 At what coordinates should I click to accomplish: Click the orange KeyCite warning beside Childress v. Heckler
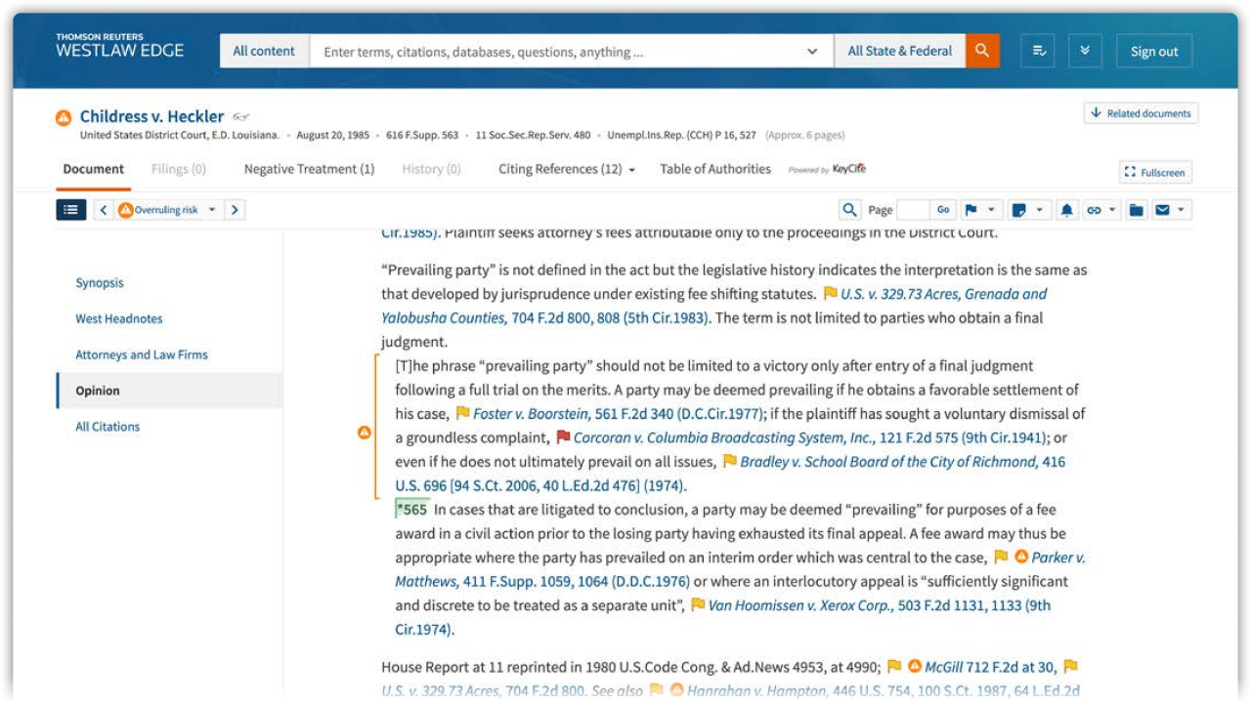coord(62,115)
